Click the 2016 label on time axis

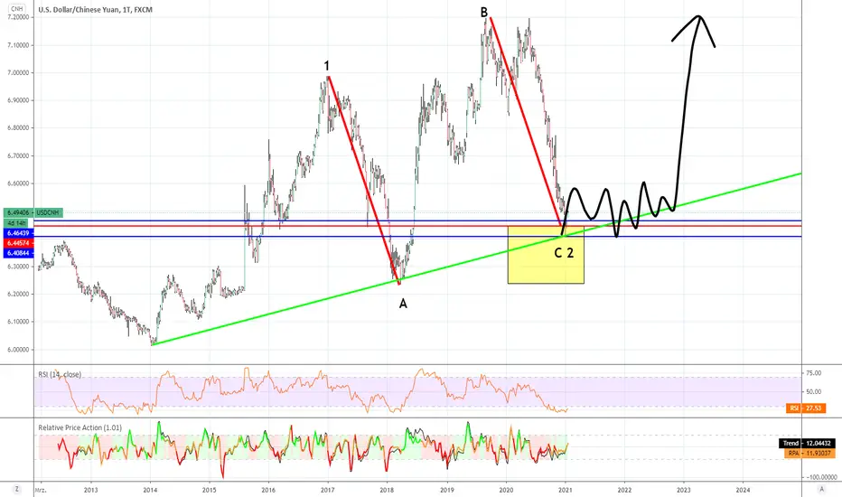click(268, 490)
